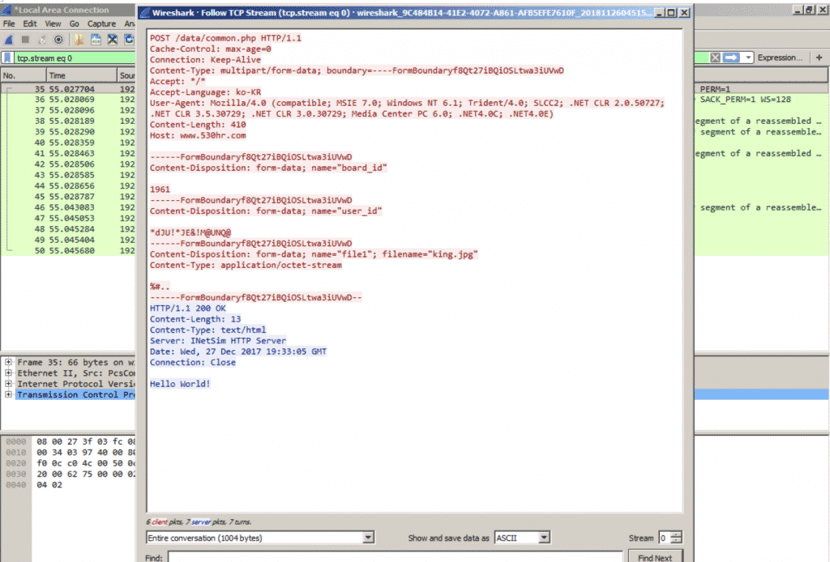Open the Entire conversation dropdown
The width and height of the screenshot is (830, 562).
[369, 537]
